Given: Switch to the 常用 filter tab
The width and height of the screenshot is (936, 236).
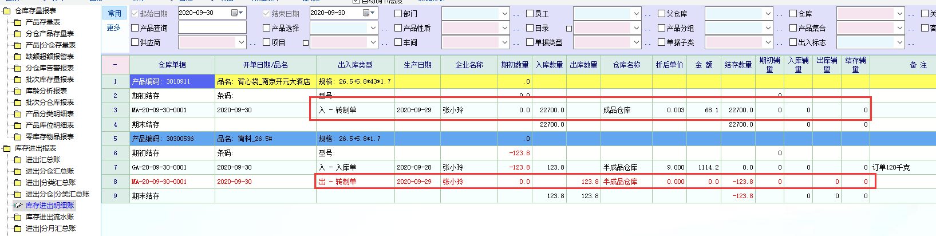Looking at the screenshot, I should pos(114,13).
